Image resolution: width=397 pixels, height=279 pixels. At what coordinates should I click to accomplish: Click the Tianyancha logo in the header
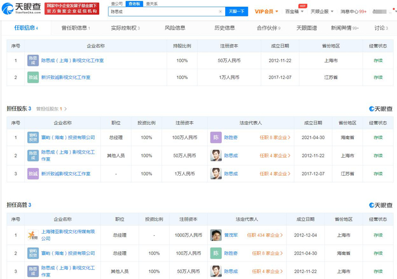pos(22,8)
